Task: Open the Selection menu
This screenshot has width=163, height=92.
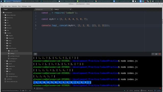Action: pyautogui.click(x=14, y=6)
